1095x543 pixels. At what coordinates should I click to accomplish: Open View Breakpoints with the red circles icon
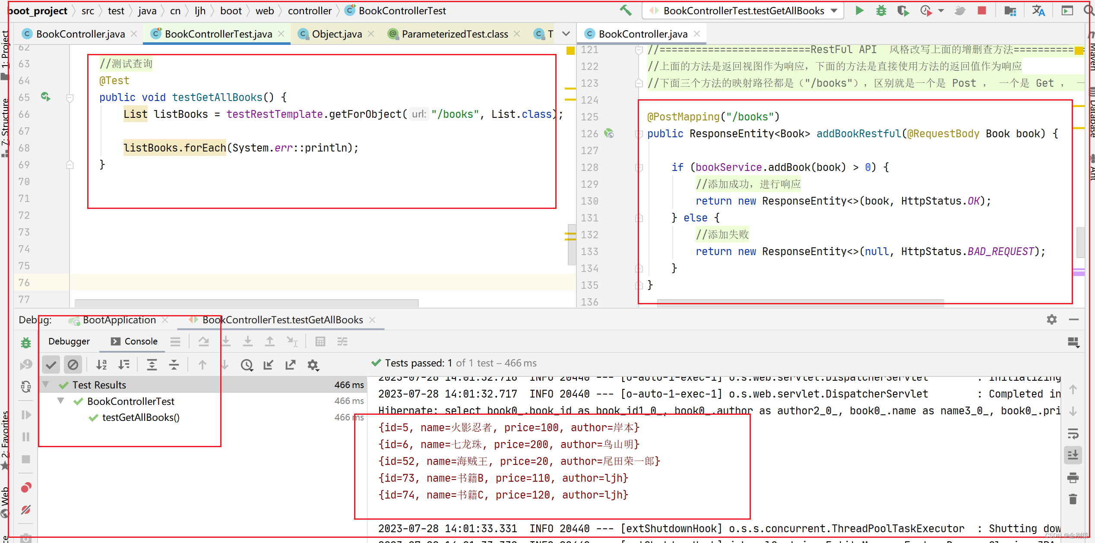pyautogui.click(x=26, y=488)
